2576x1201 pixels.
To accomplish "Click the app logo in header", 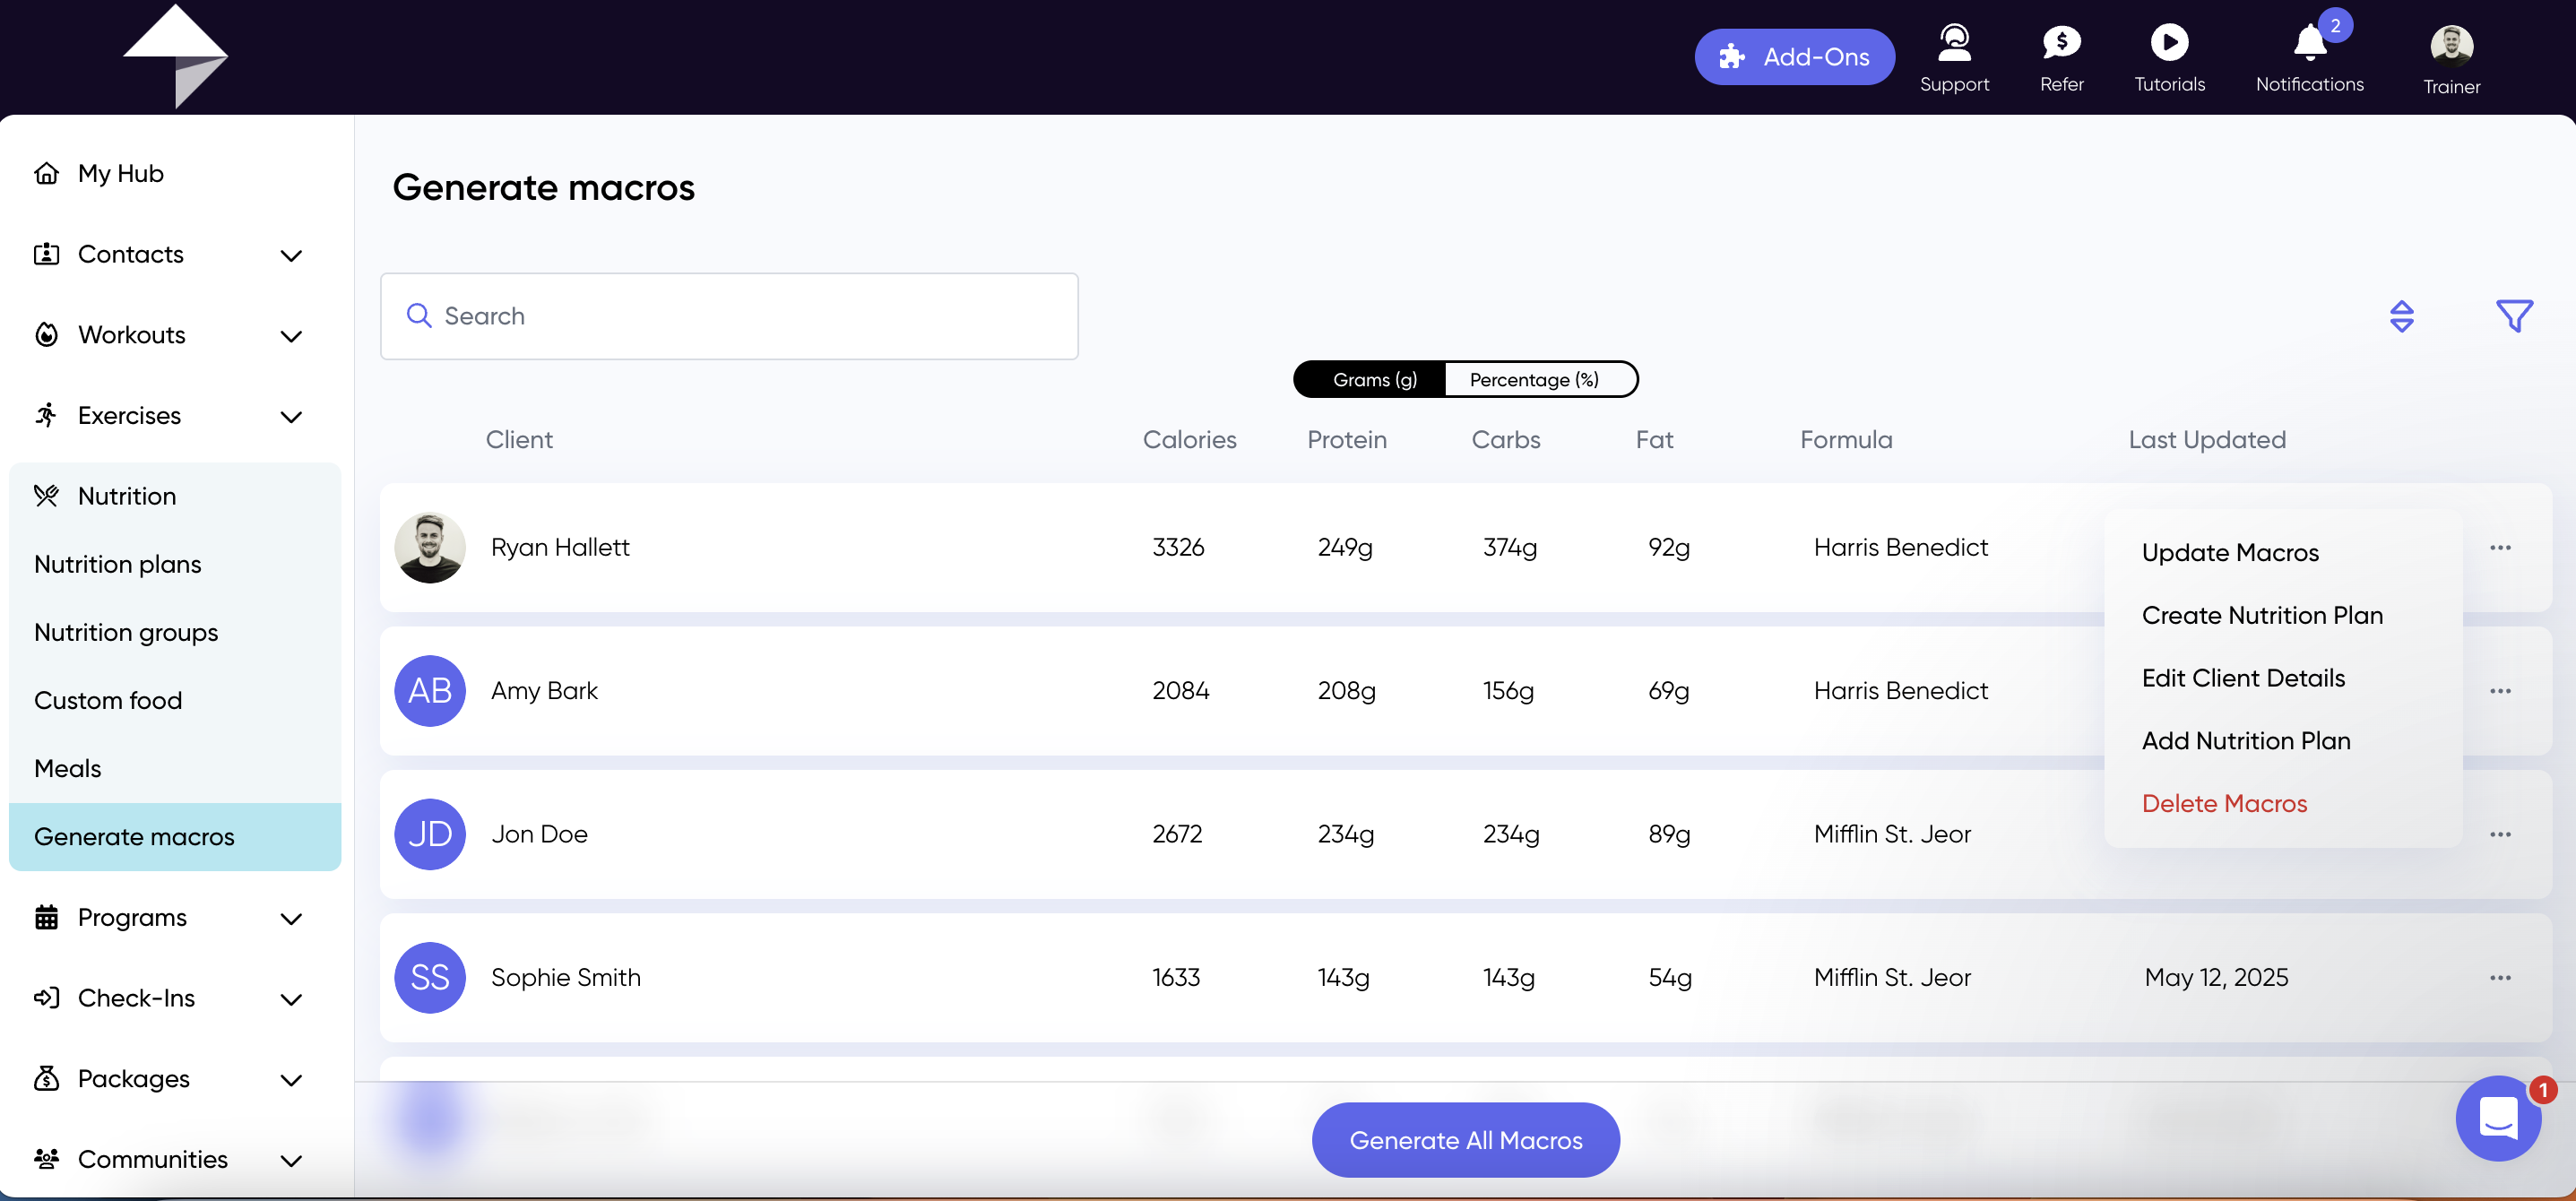I will 176,56.
